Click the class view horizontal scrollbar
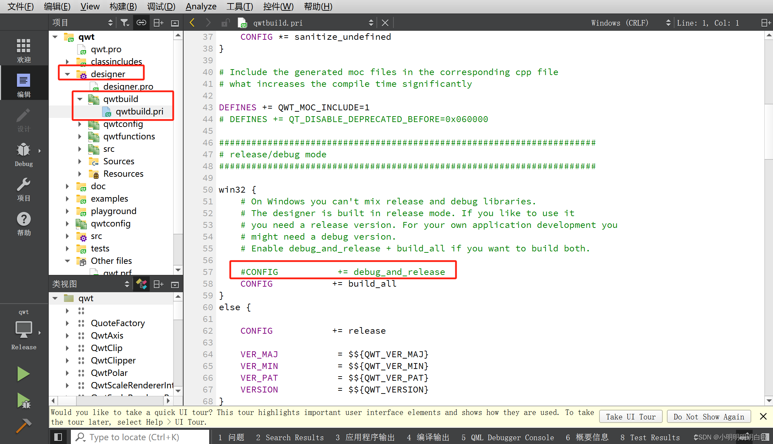The width and height of the screenshot is (773, 444). click(119, 400)
